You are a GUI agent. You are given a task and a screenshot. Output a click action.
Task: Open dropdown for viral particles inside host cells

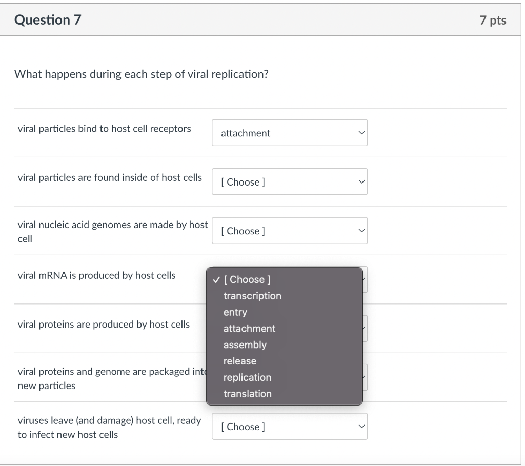click(289, 182)
